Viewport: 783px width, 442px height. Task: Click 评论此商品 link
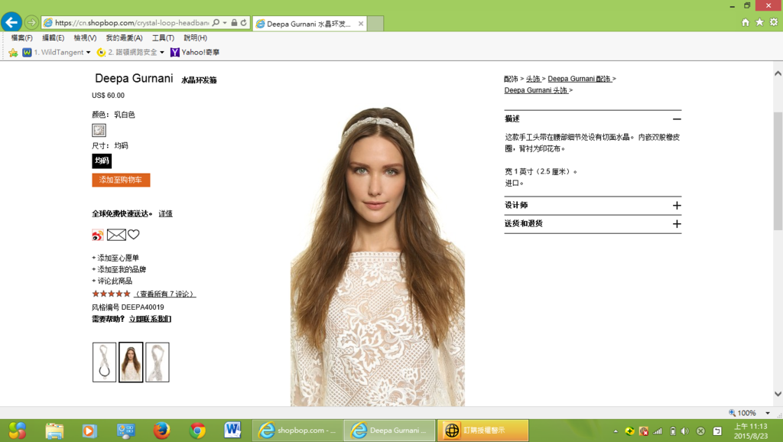coord(115,281)
